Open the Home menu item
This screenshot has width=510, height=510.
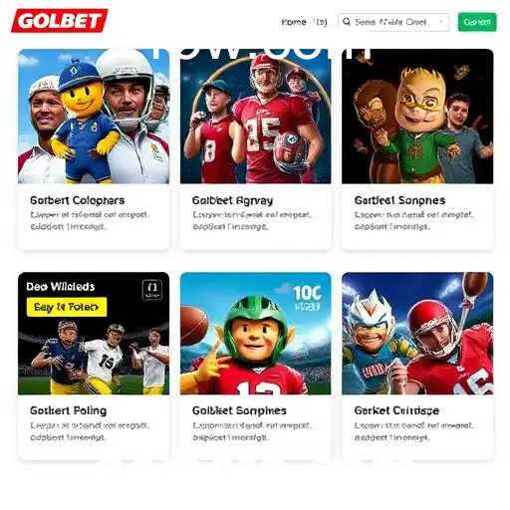pyautogui.click(x=294, y=22)
